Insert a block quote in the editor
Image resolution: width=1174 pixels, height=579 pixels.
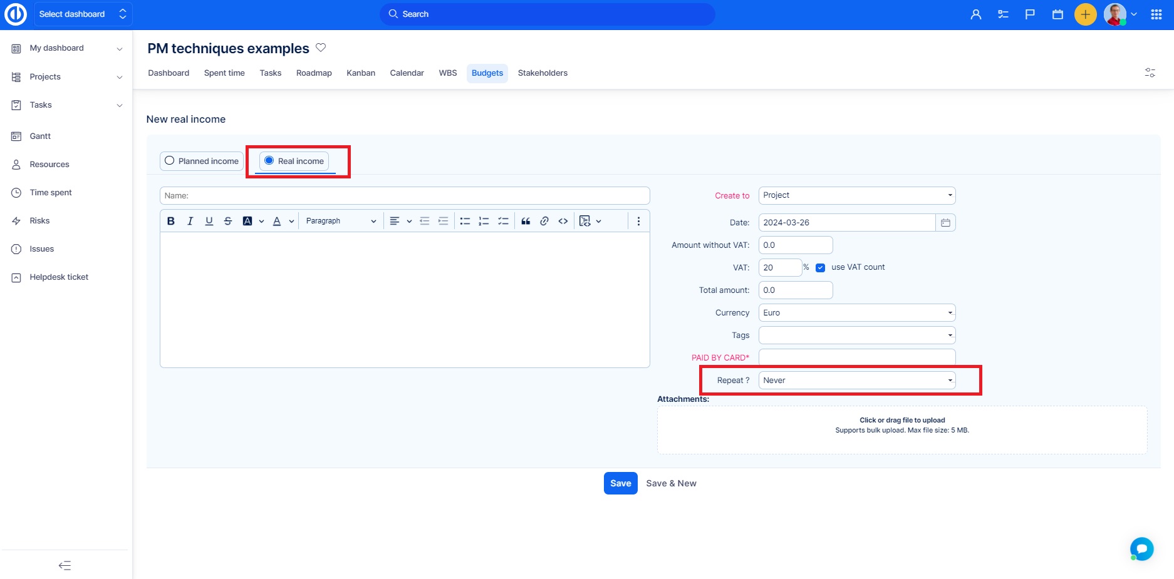pos(526,221)
